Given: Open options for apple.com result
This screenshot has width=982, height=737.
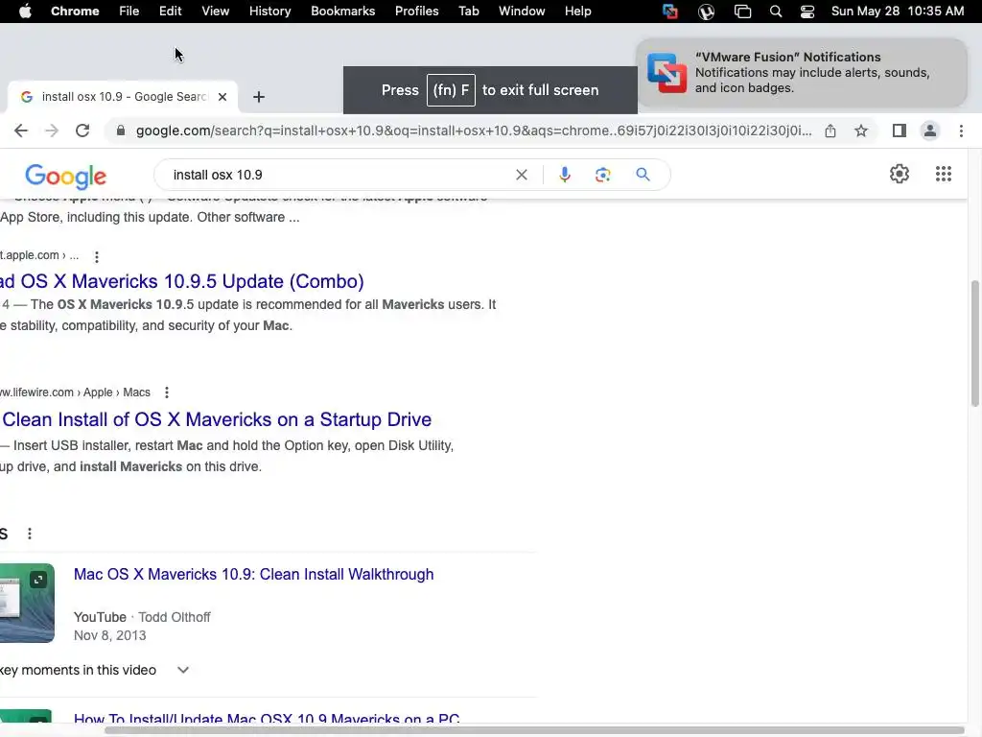Looking at the screenshot, I should 97,256.
